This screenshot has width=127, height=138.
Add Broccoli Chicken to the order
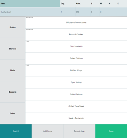tap(76, 34)
